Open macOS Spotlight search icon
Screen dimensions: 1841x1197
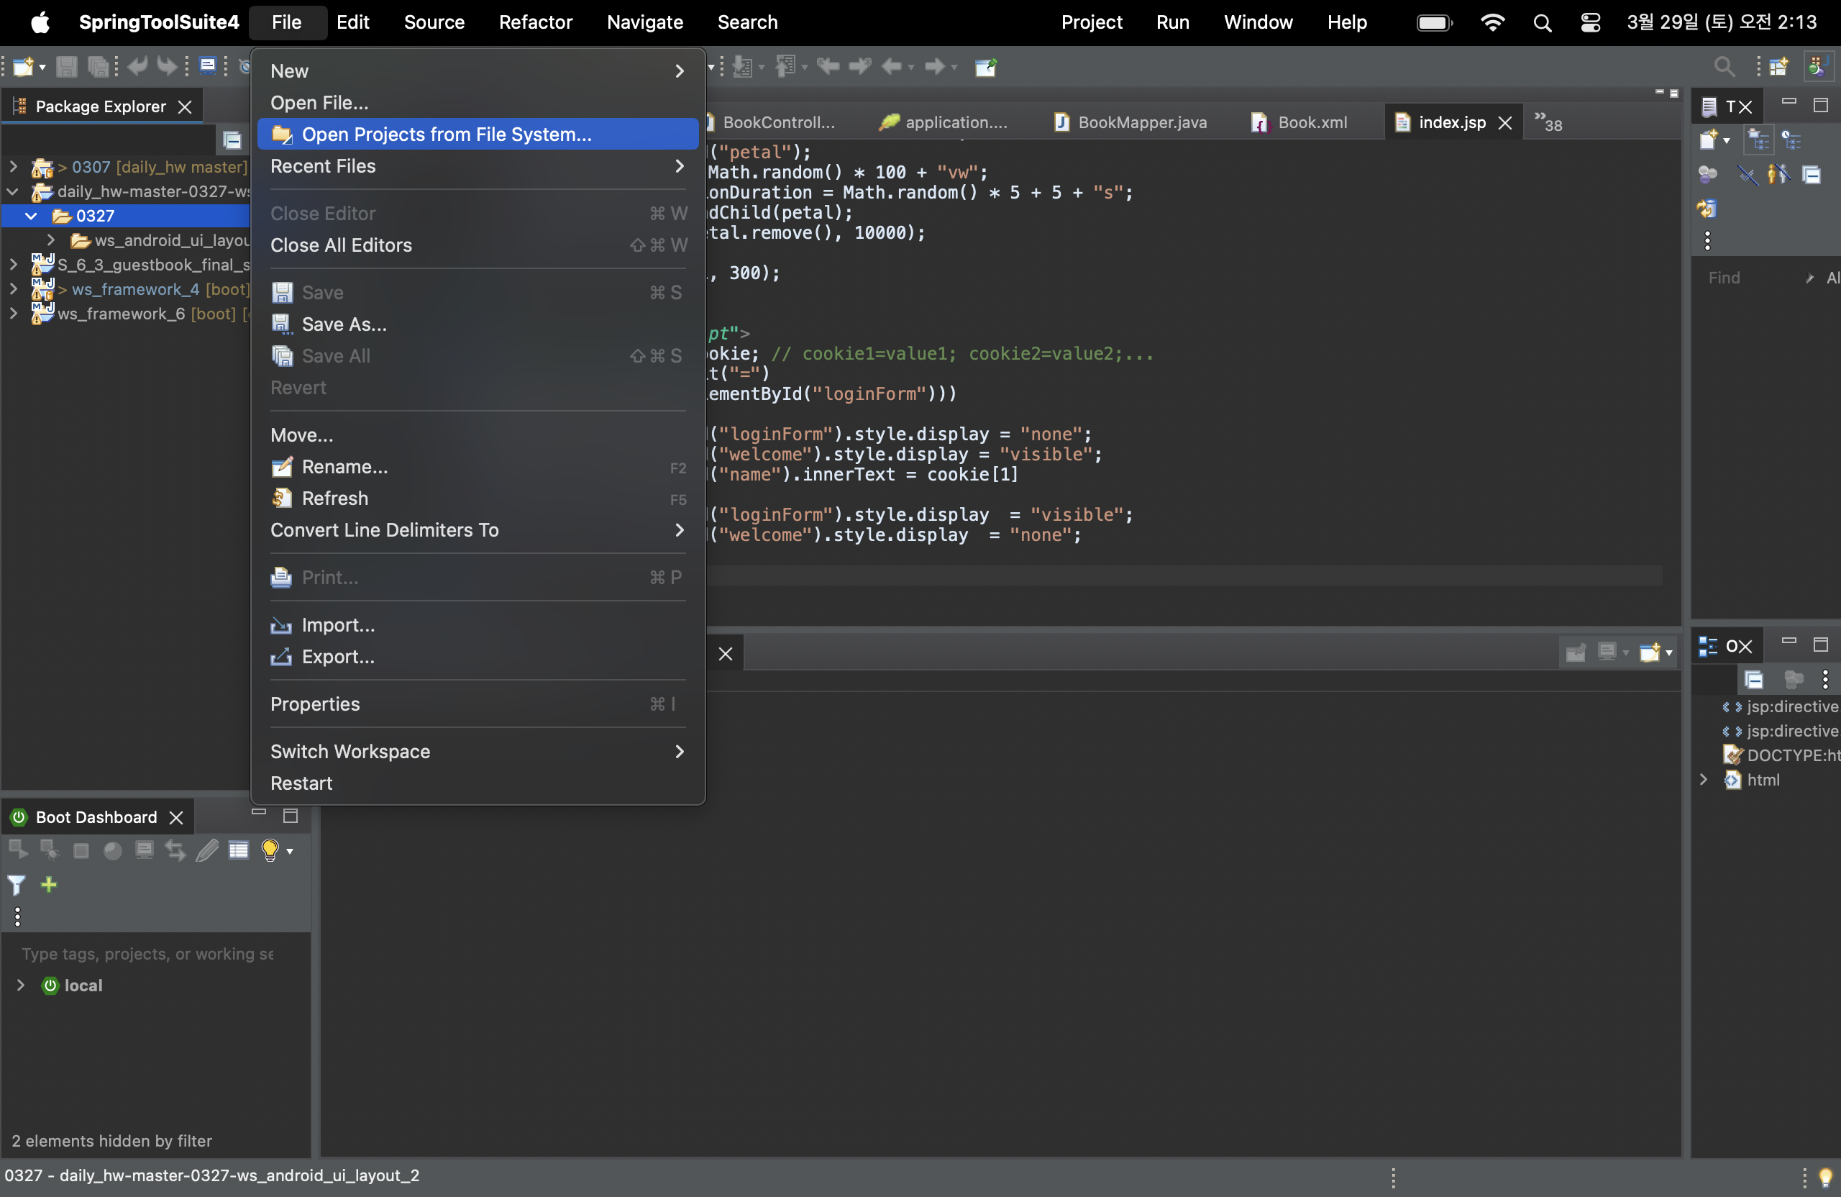pyautogui.click(x=1542, y=22)
